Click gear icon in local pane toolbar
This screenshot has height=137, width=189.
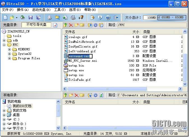(96, 95)
